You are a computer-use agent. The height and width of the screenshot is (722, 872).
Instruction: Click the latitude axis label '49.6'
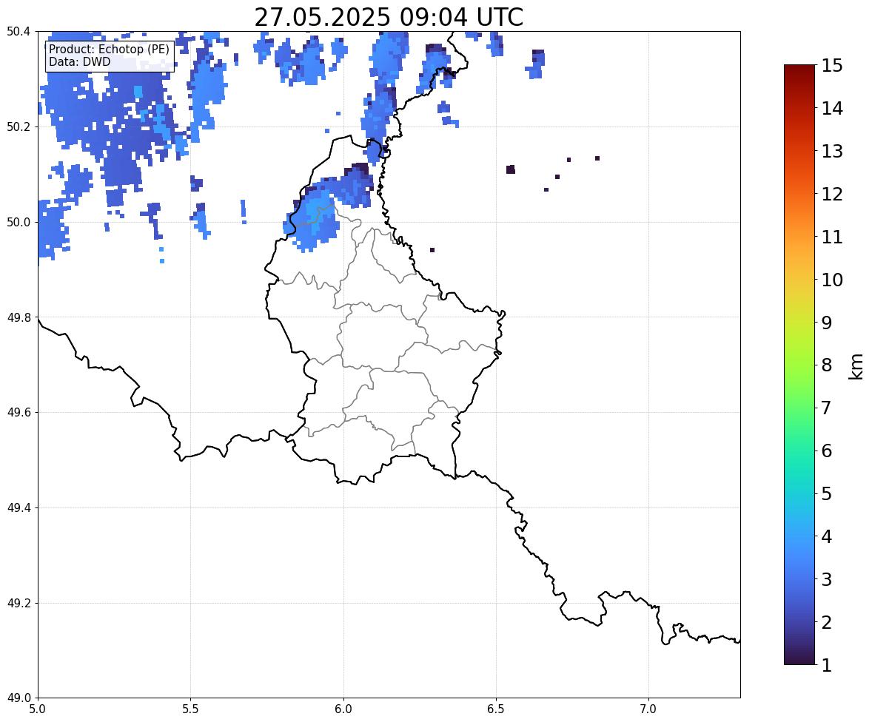19,412
